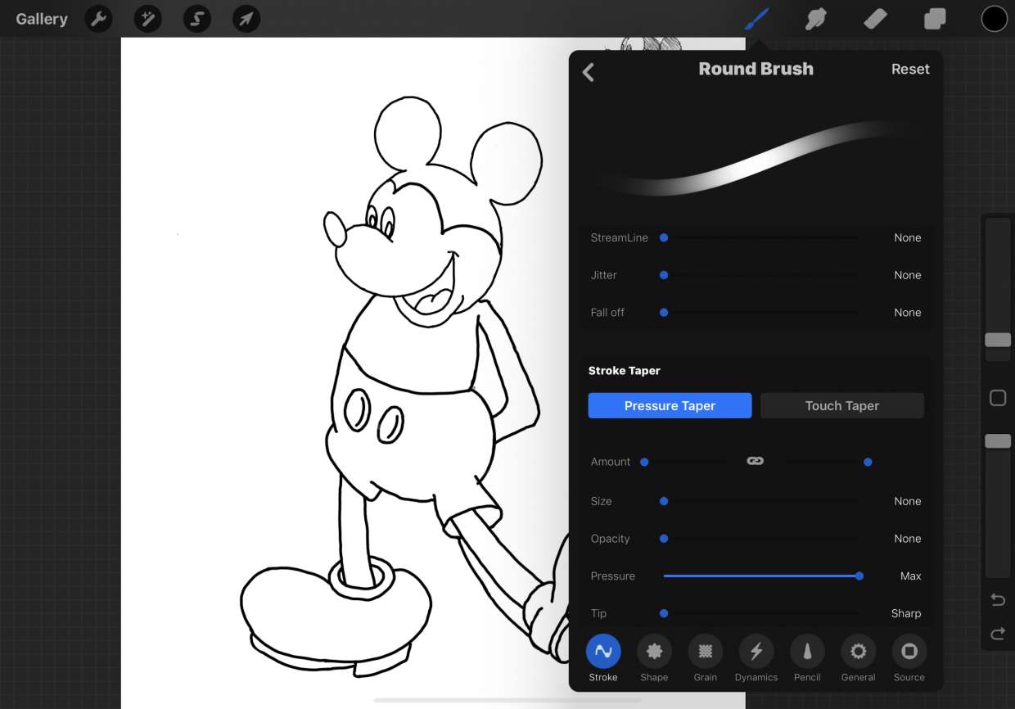Image resolution: width=1015 pixels, height=709 pixels.
Task: Click the Jitter slider handle
Action: [664, 275]
